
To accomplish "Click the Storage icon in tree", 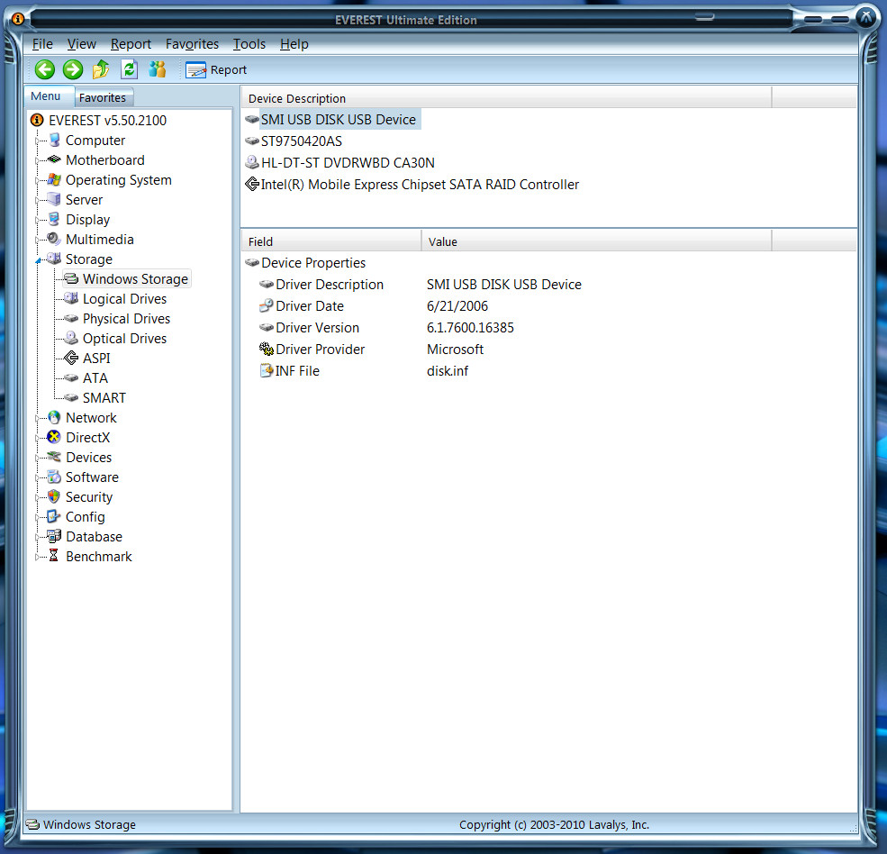I will (x=54, y=259).
